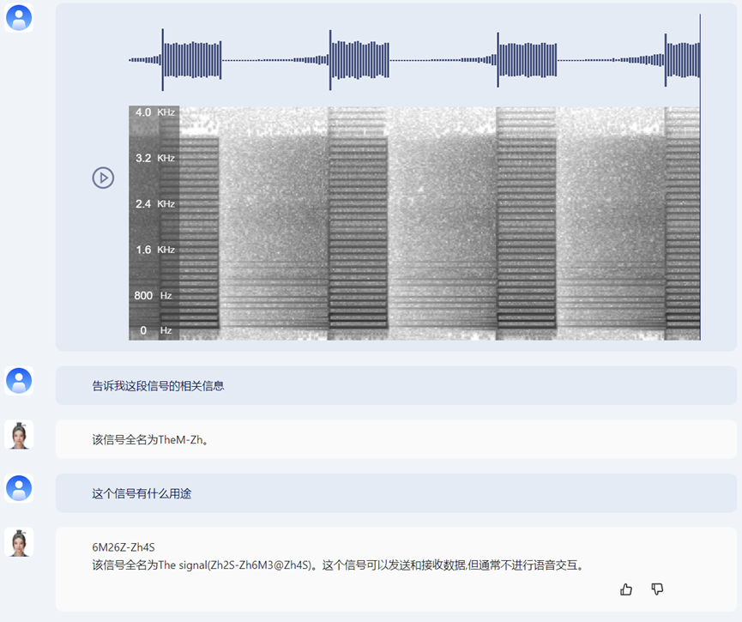Image resolution: width=742 pixels, height=622 pixels.
Task: Click the reply "该信号全名为TheM-Zh。"
Action: tap(151, 440)
